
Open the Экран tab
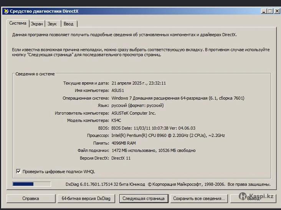coord(37,24)
